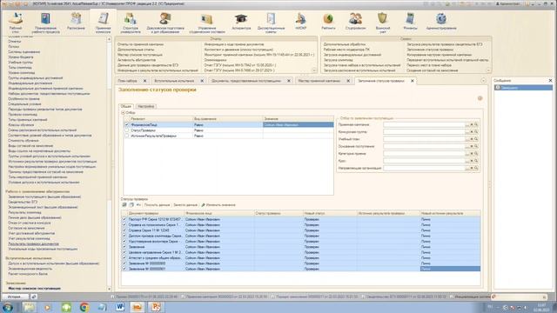Uncheck the Диплом призера олимпиады row checkbox
The image size is (557, 313).
124,236
